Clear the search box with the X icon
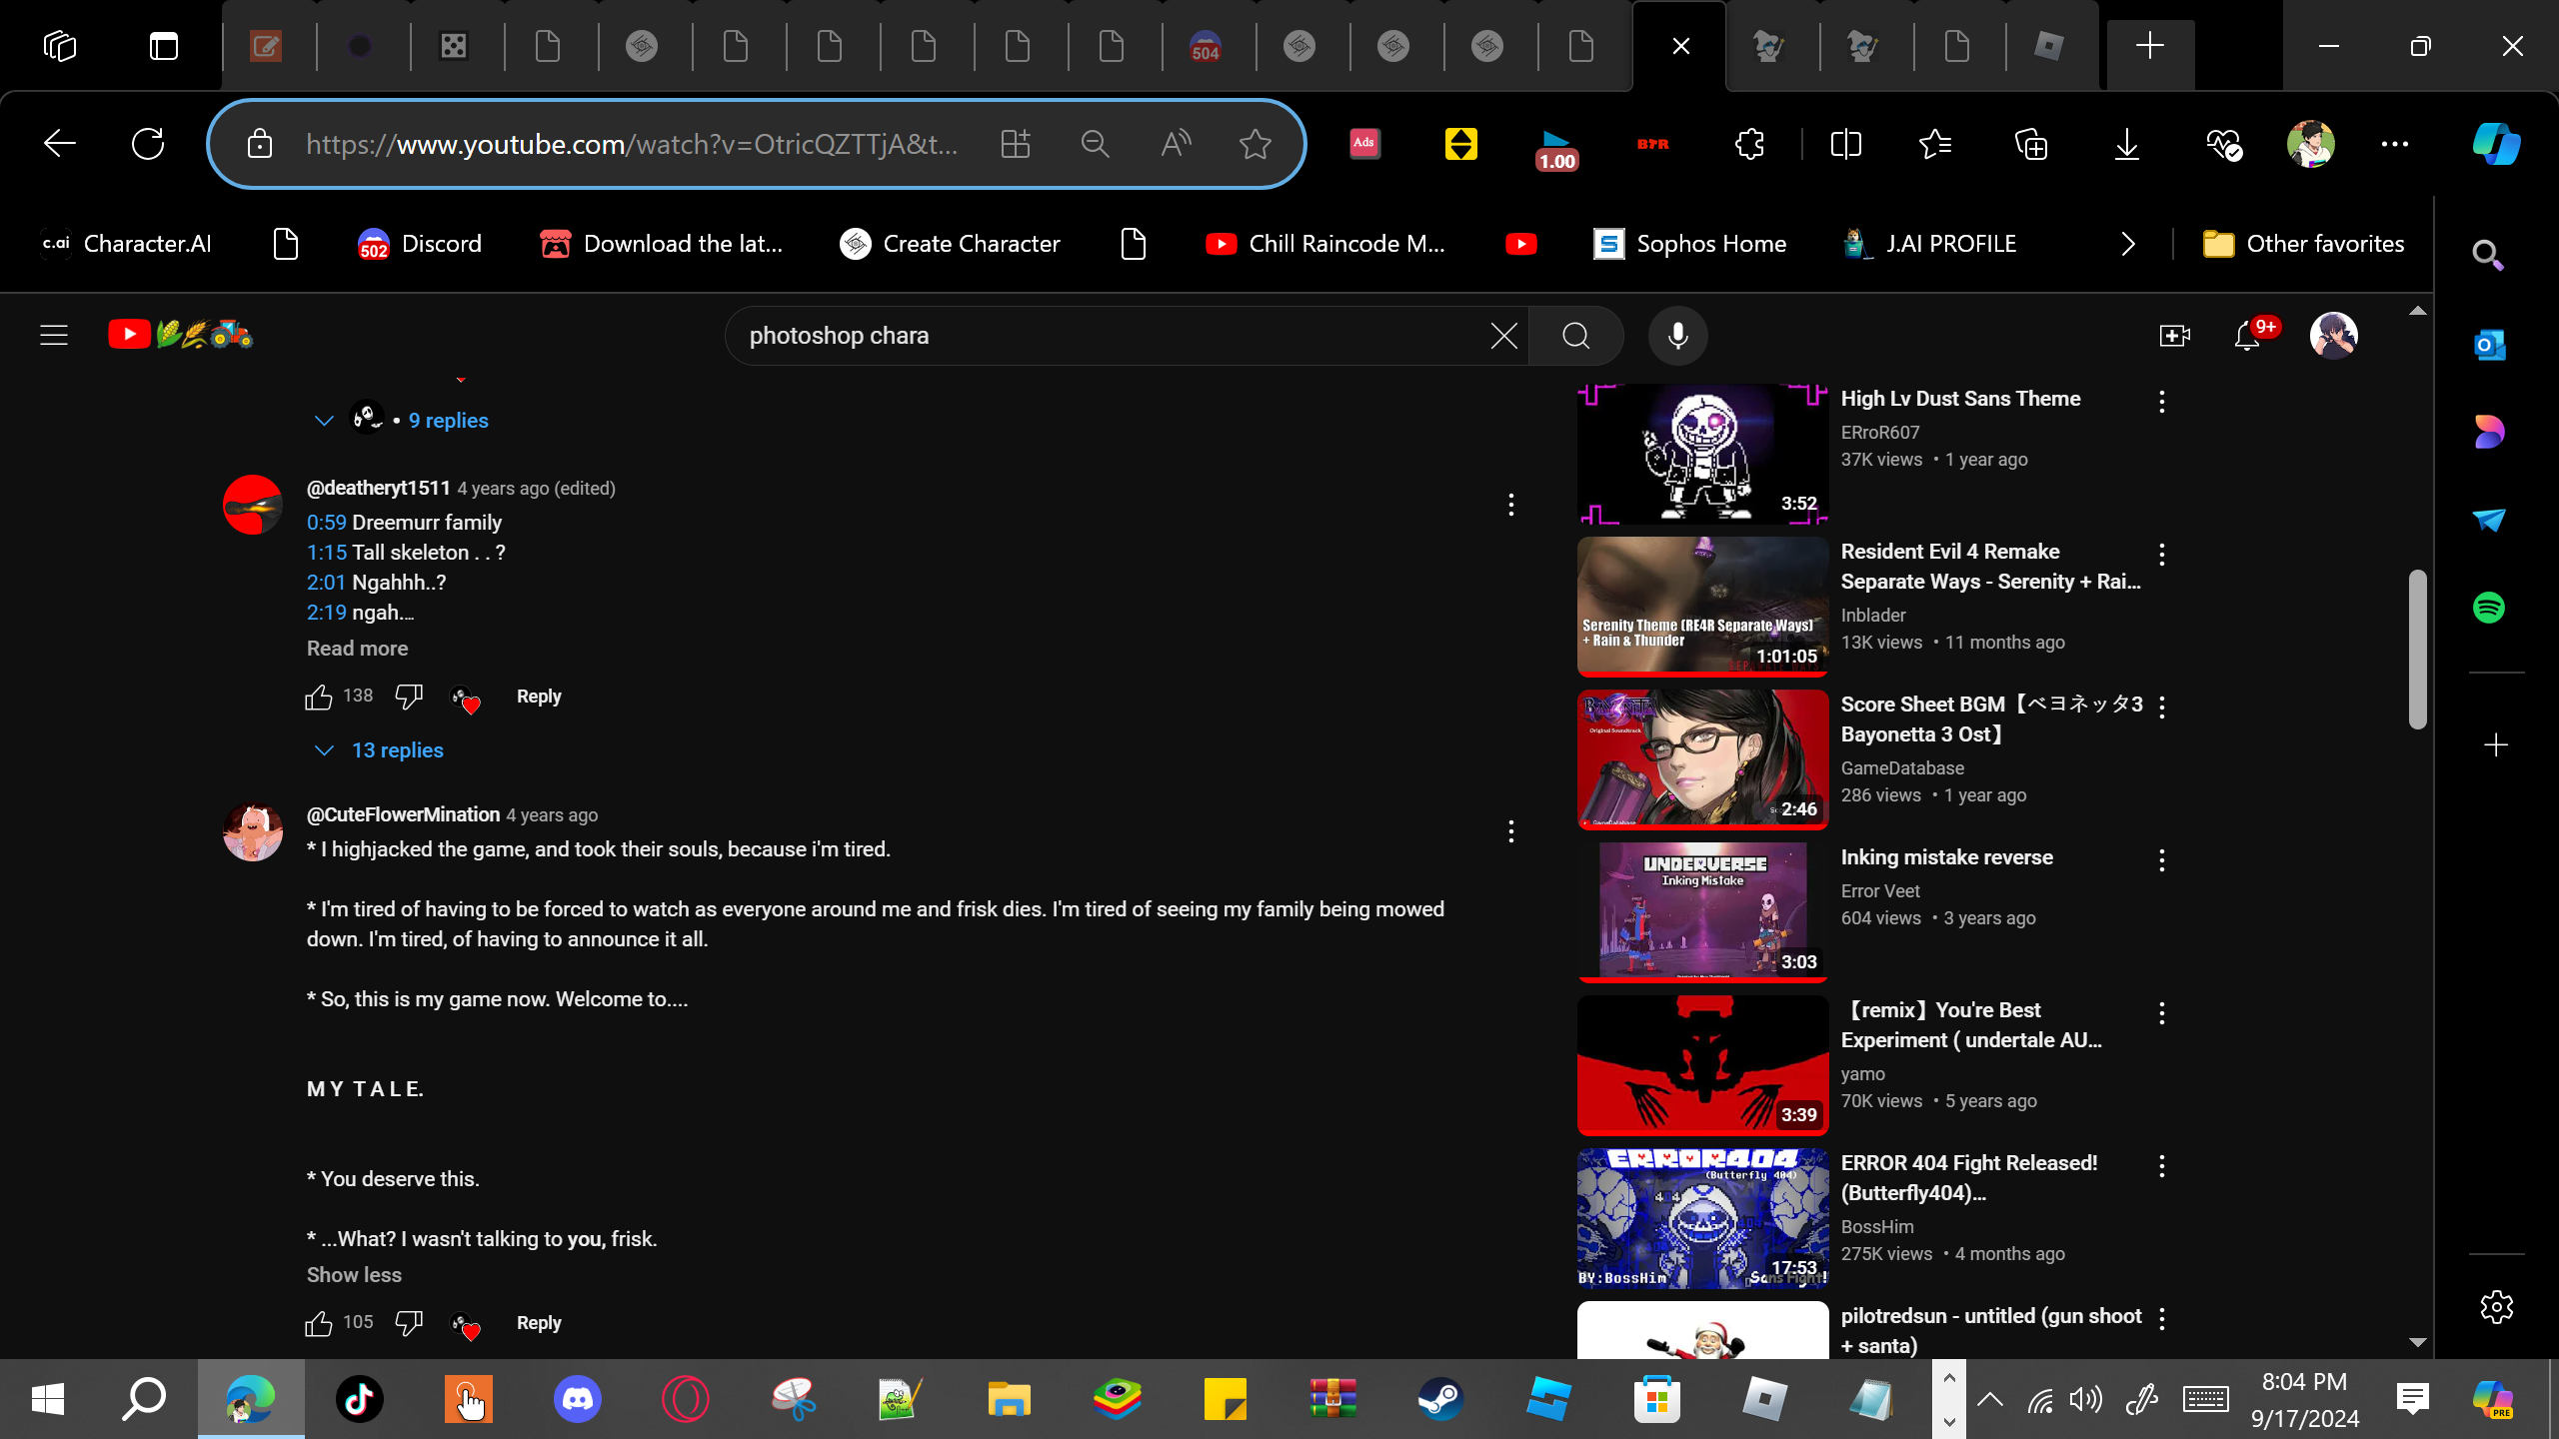 coord(1503,336)
